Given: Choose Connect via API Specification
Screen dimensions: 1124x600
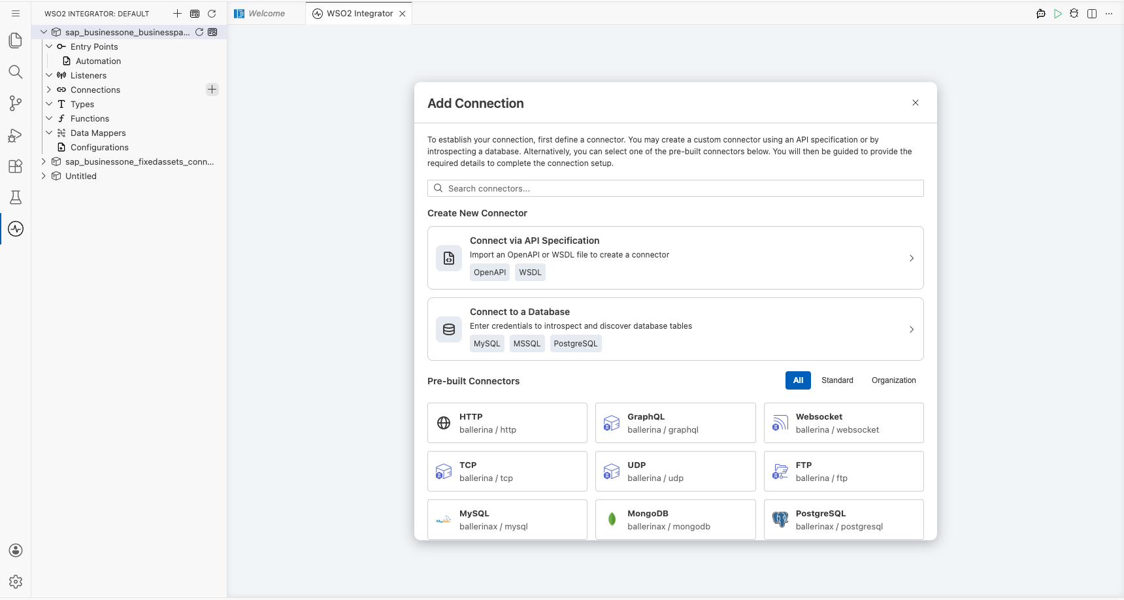Looking at the screenshot, I should click(x=675, y=258).
